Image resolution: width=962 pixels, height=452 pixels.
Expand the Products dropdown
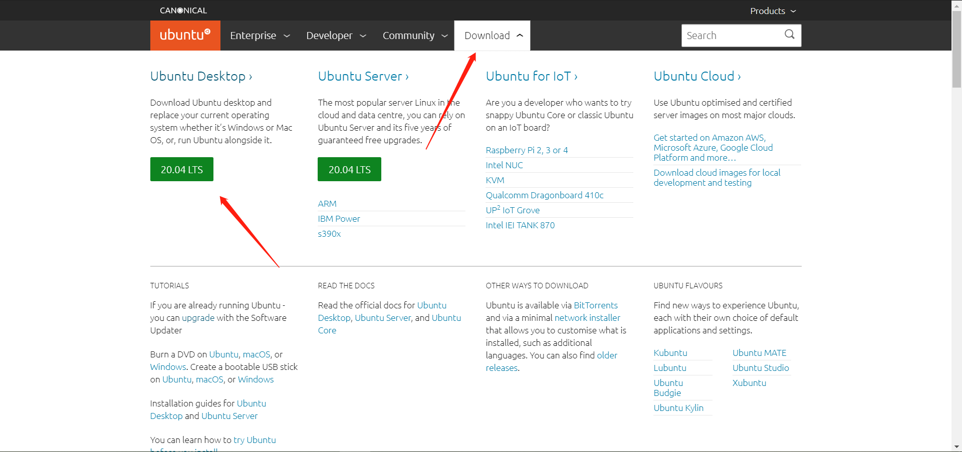click(773, 11)
